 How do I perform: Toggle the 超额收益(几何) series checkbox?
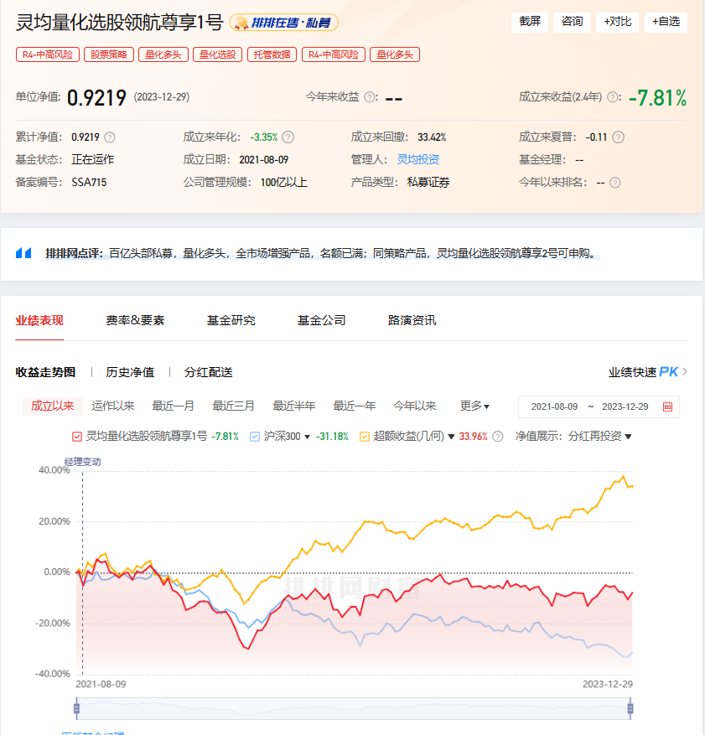pyautogui.click(x=364, y=437)
